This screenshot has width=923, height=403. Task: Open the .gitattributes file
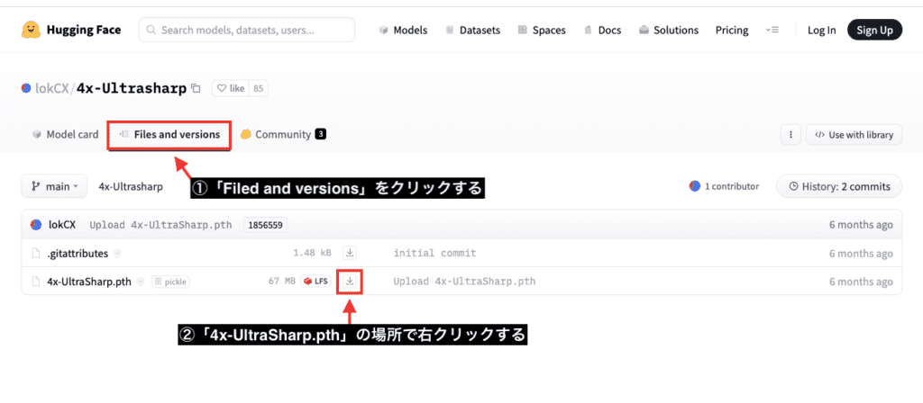[78, 253]
